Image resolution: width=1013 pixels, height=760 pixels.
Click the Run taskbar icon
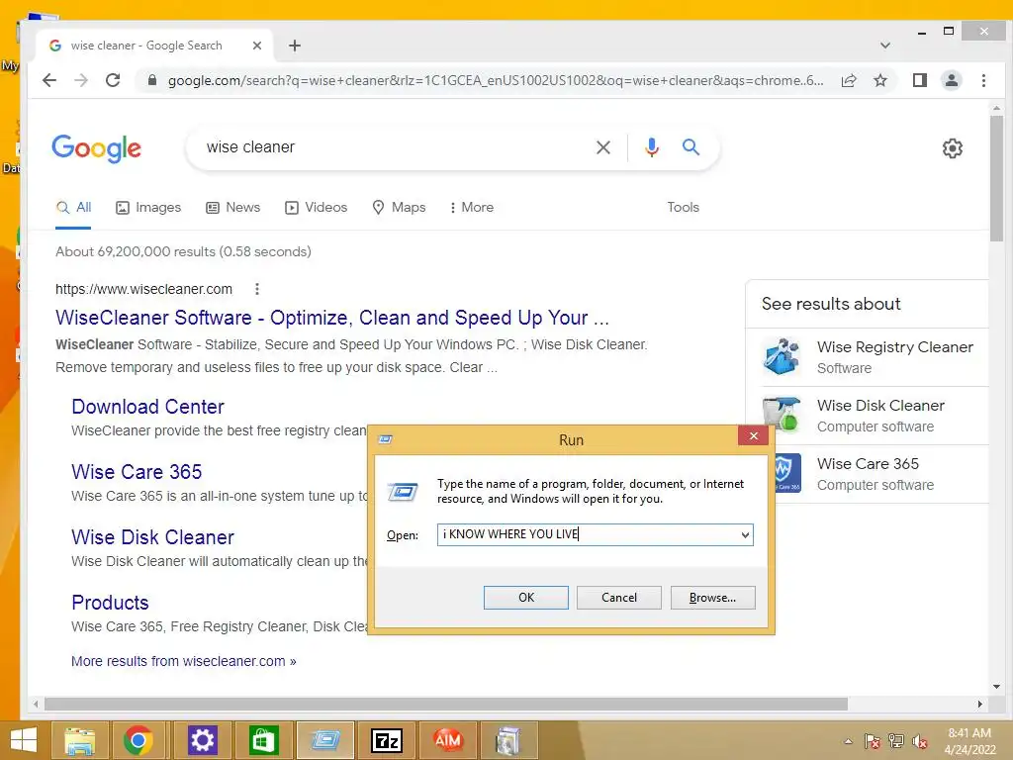[x=325, y=740]
